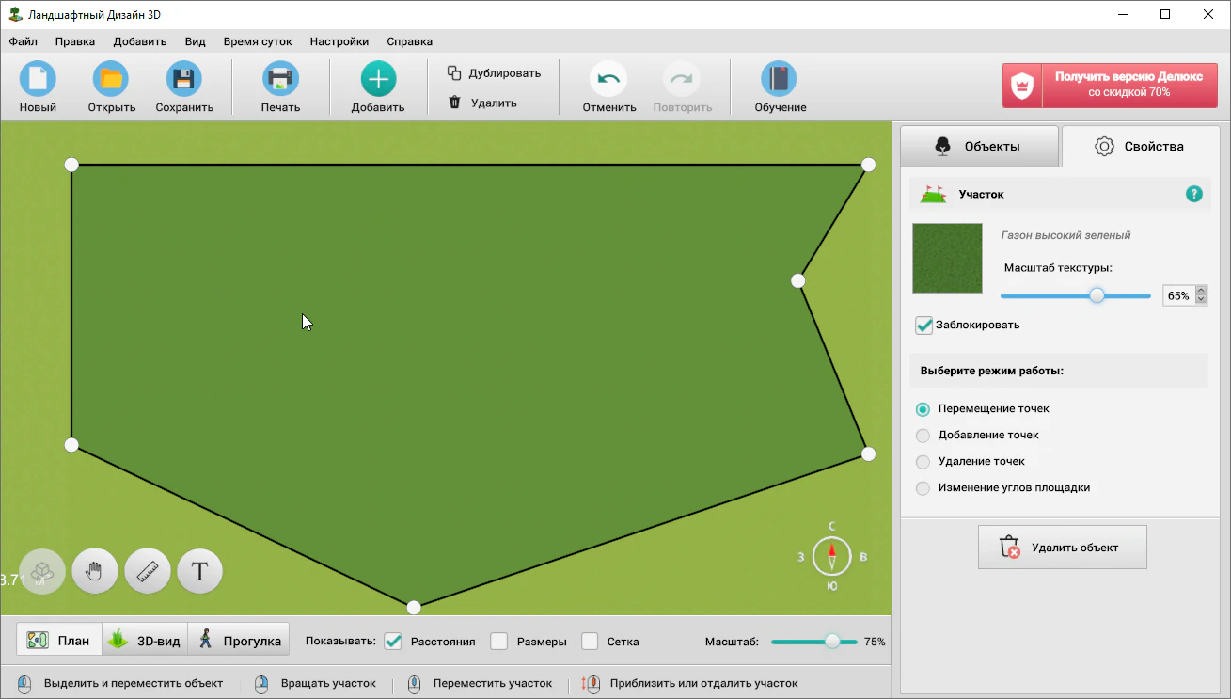Select Добавление точек radio option
This screenshot has width=1231, height=699.
(923, 436)
